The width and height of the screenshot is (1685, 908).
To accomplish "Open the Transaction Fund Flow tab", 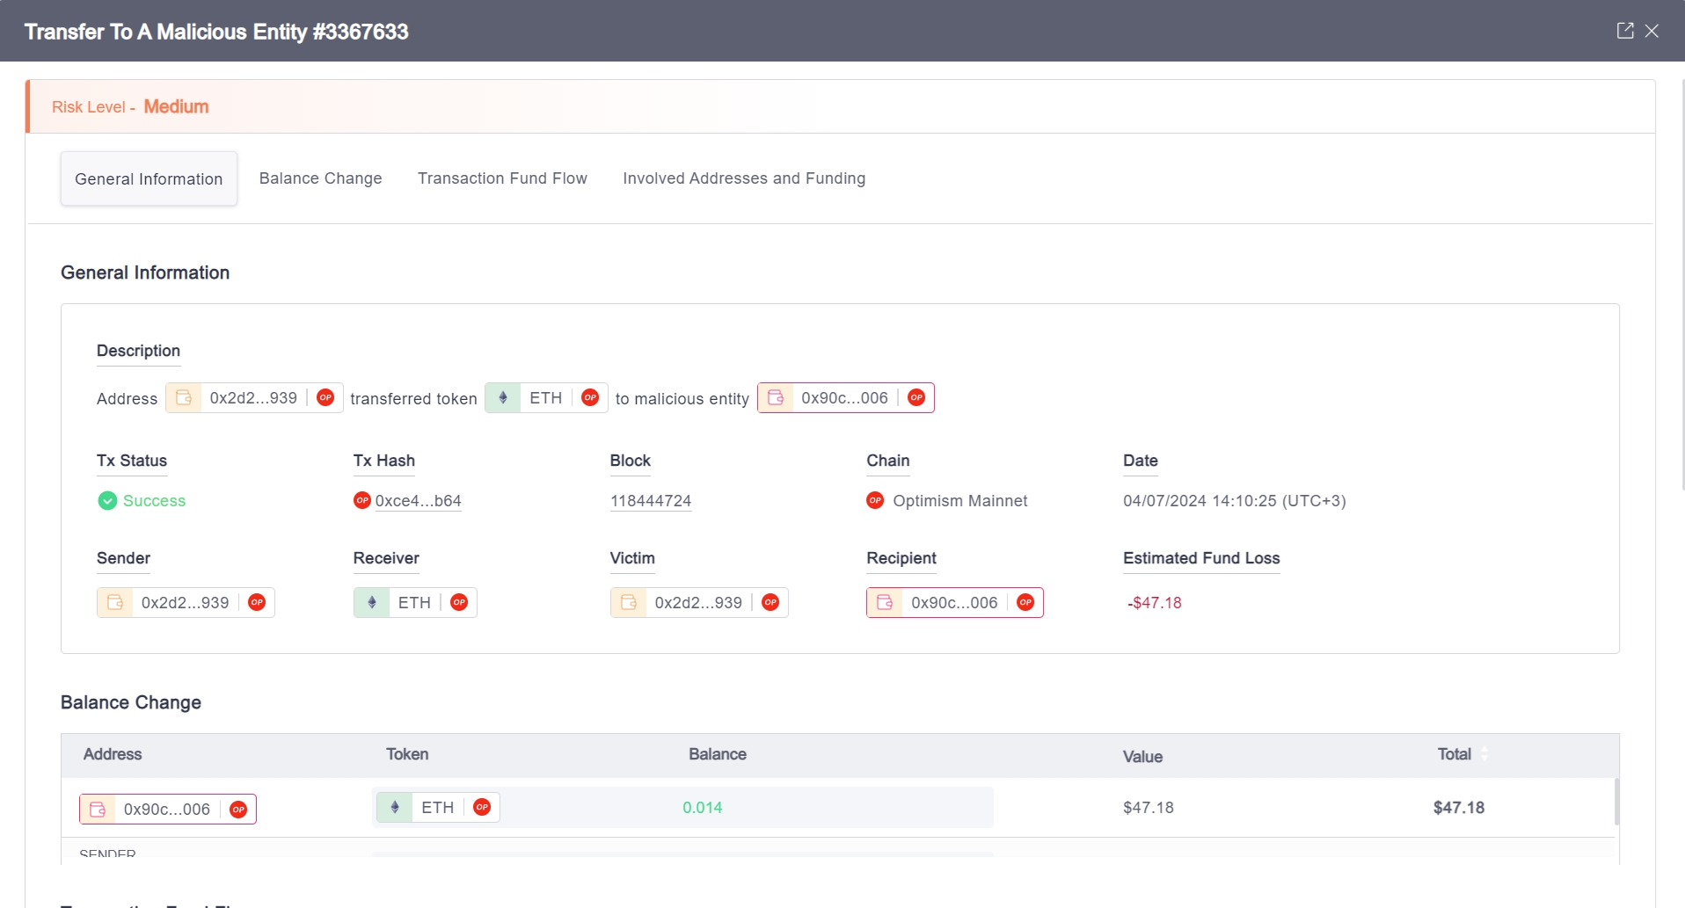I will tap(502, 178).
